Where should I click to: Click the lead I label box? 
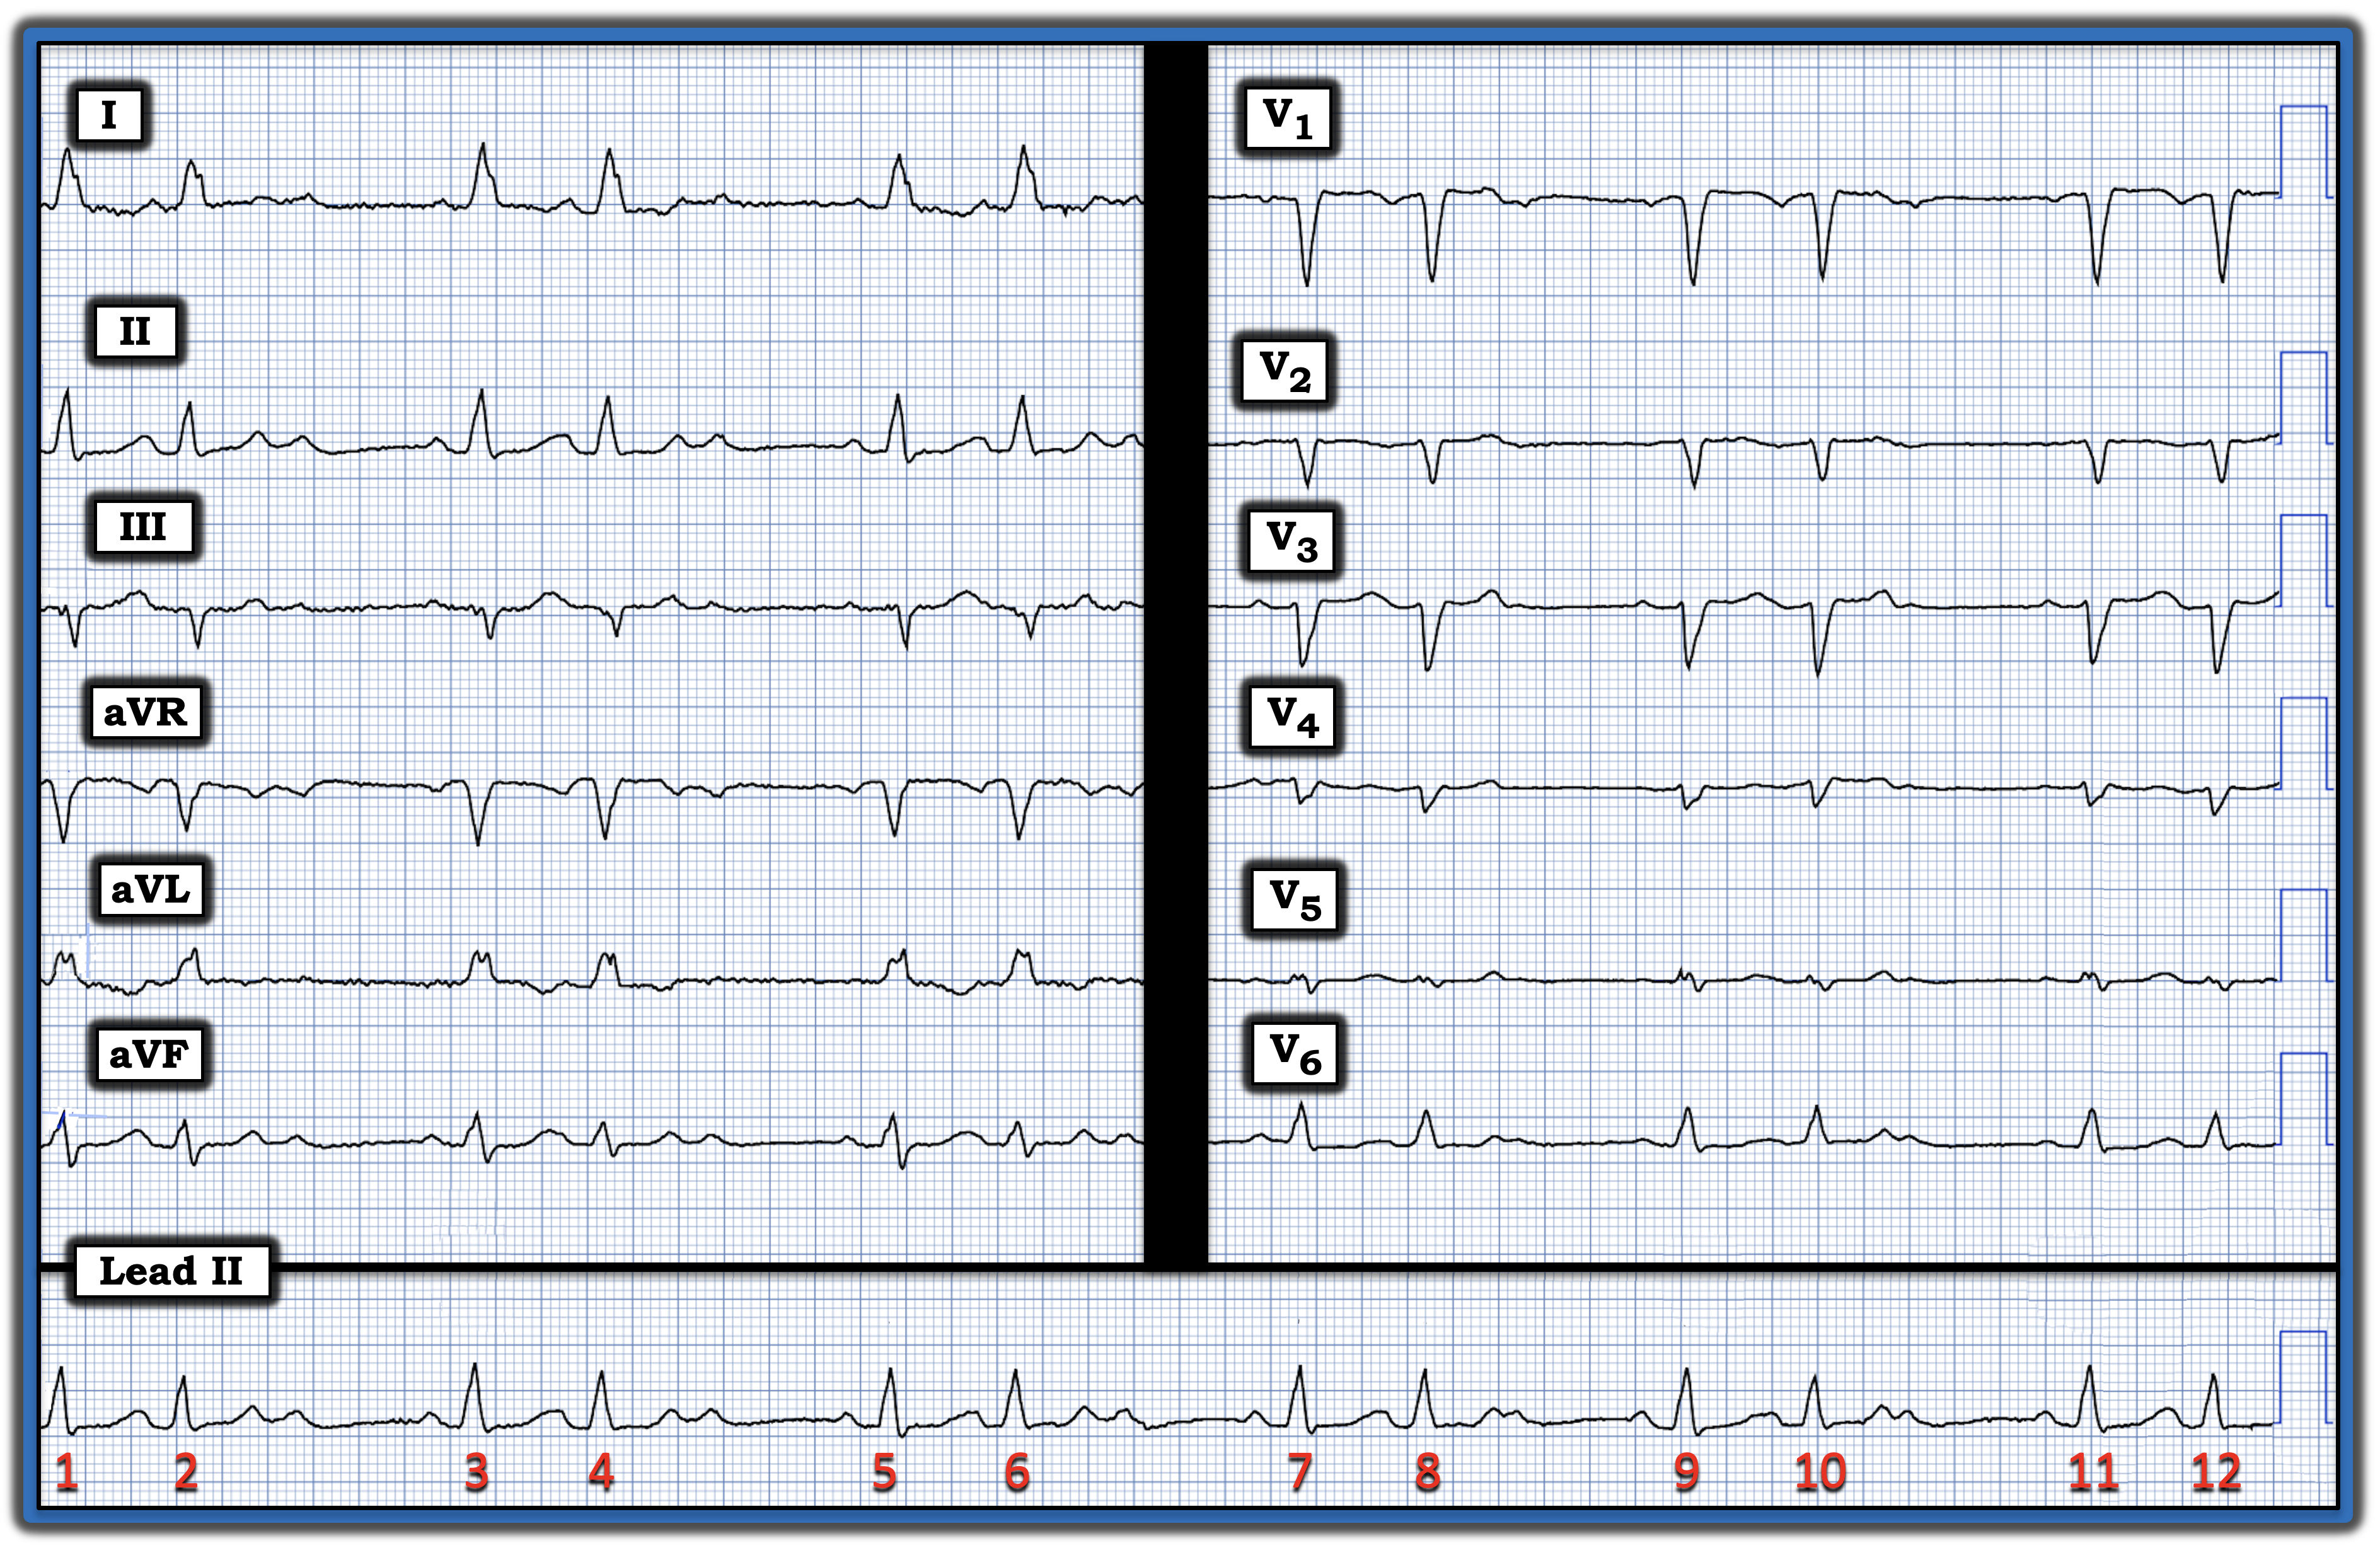[109, 116]
